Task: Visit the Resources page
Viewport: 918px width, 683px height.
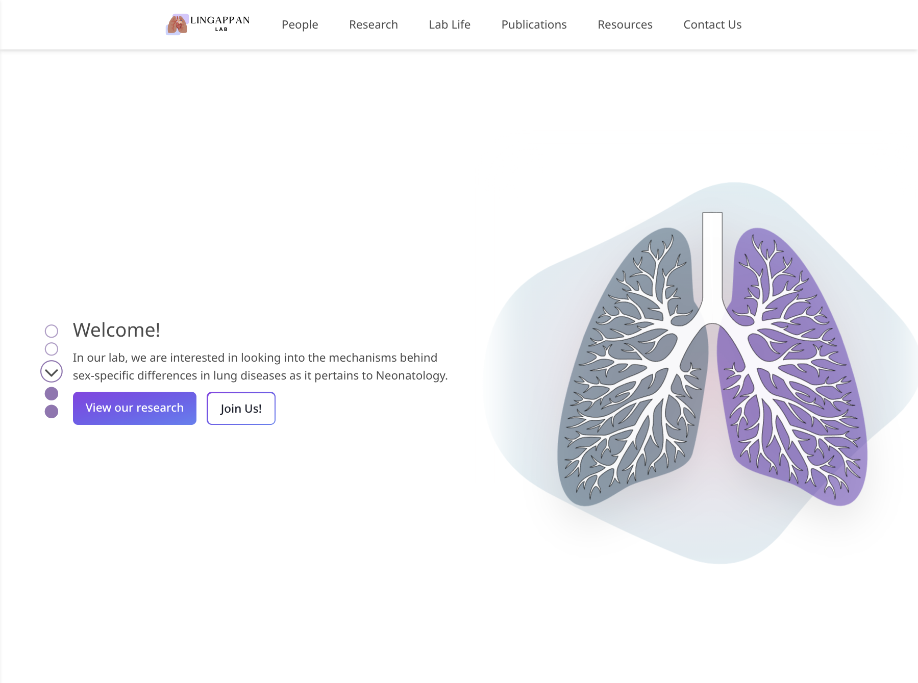Action: point(625,24)
